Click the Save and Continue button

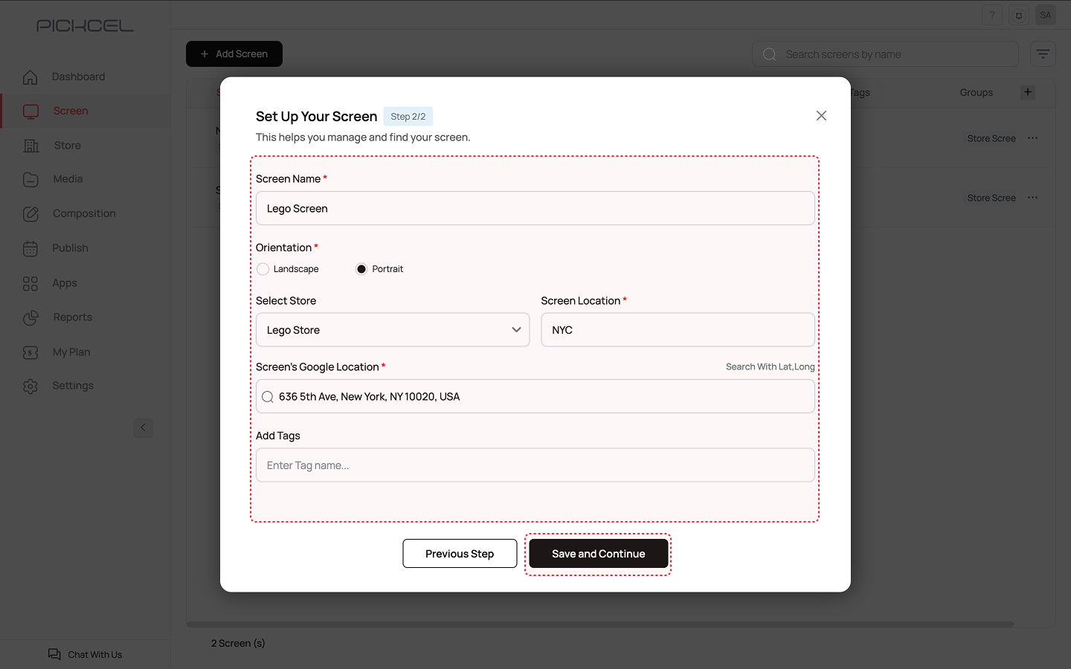tap(598, 554)
